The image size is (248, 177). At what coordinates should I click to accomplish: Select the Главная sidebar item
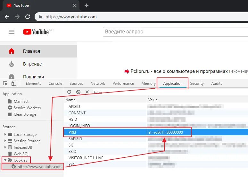(x=38, y=51)
